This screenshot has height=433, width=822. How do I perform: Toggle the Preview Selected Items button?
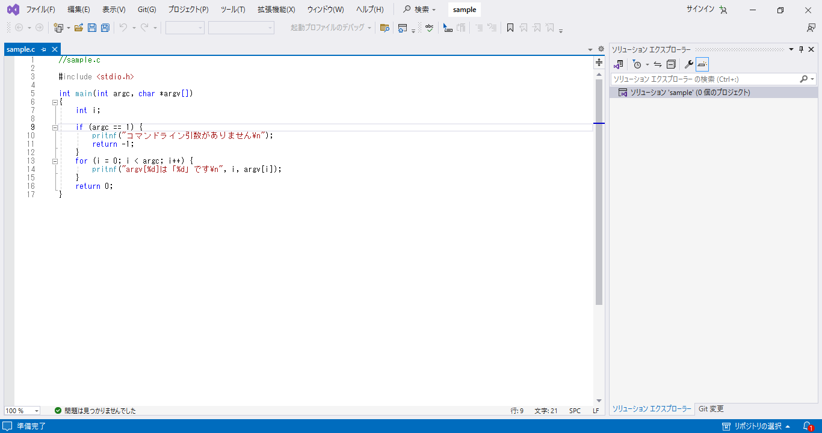point(702,64)
